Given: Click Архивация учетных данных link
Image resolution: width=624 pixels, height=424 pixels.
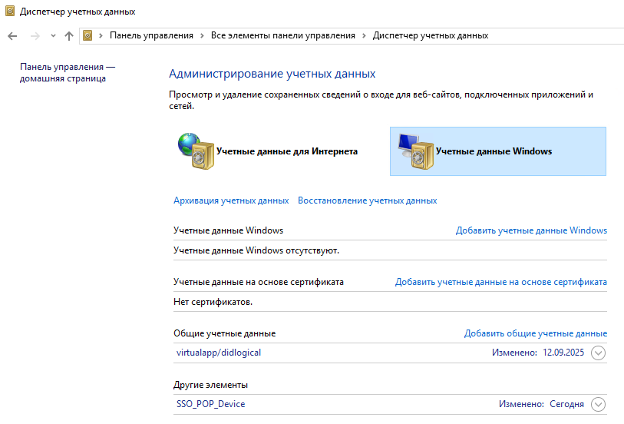Looking at the screenshot, I should (x=231, y=200).
